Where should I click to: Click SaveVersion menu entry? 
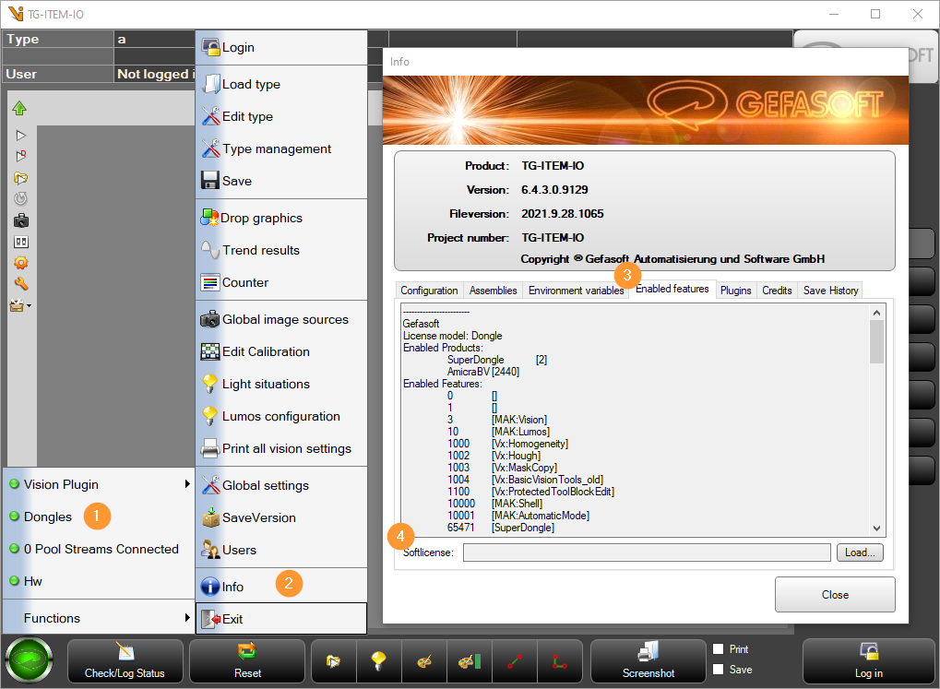coord(281,517)
